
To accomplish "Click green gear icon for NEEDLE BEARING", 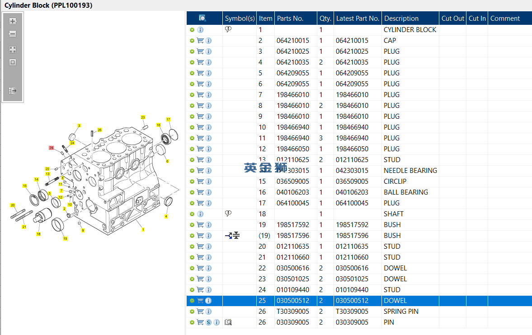I will [x=192, y=171].
